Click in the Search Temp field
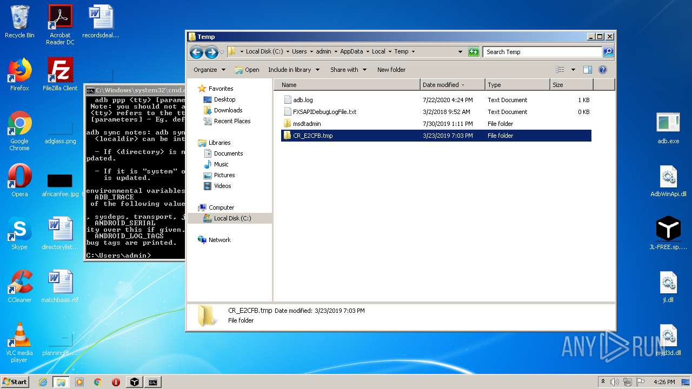Viewport: 692px width, 389px height. pyautogui.click(x=542, y=52)
